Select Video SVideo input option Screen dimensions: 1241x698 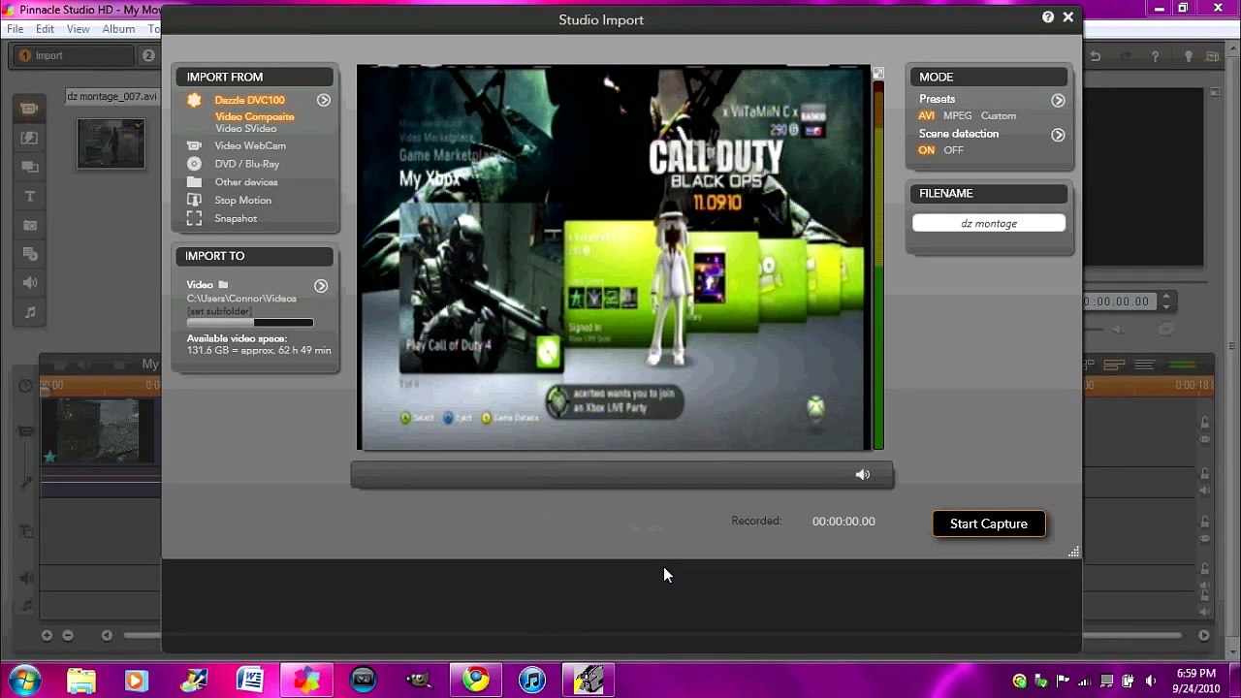[245, 129]
